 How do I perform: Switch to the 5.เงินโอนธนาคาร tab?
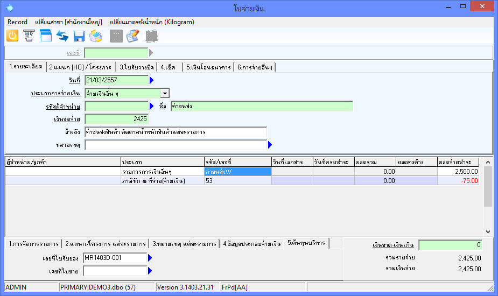(x=208, y=67)
